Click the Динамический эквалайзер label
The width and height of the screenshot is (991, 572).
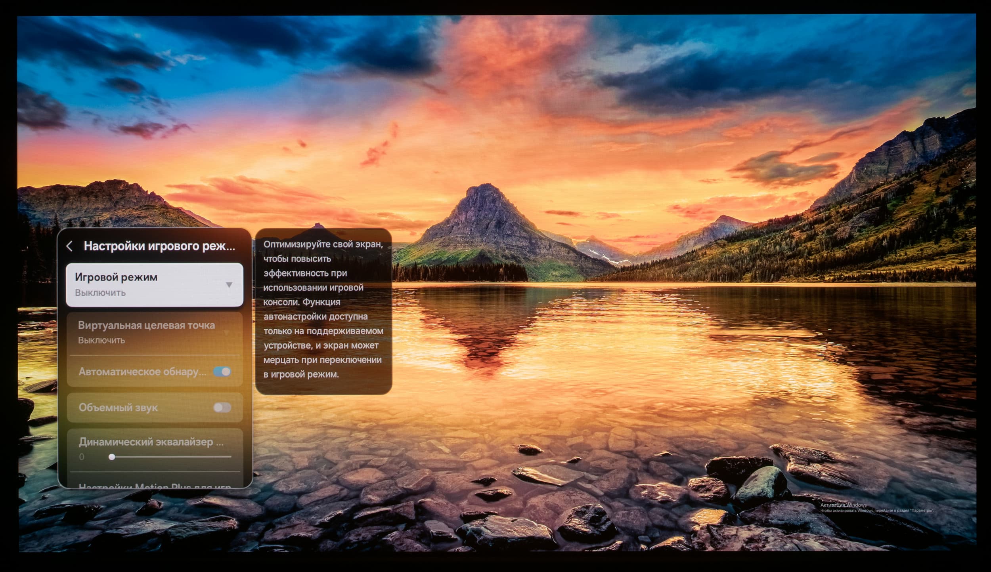[x=151, y=442]
